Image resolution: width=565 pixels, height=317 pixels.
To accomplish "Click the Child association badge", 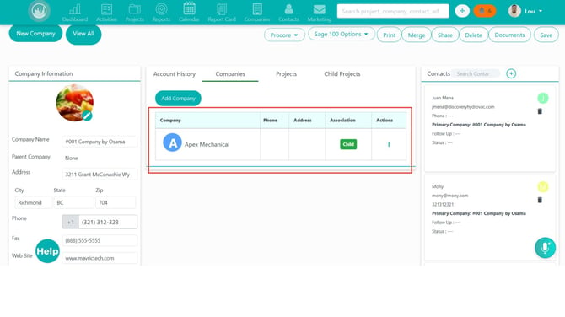I will pyautogui.click(x=348, y=144).
